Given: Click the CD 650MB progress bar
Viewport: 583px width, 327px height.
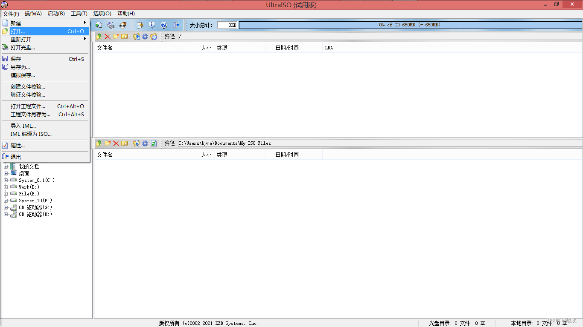Looking at the screenshot, I should click(410, 25).
